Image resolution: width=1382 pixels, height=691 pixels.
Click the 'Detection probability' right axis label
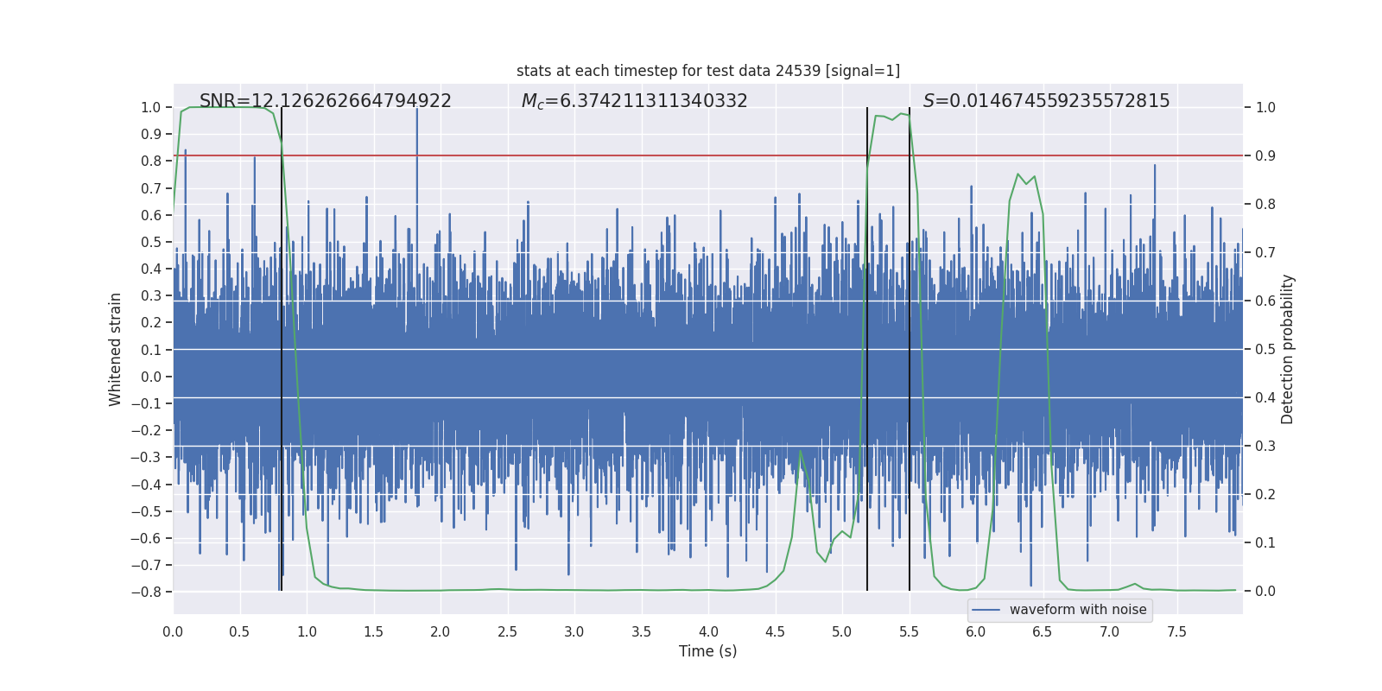(x=1287, y=349)
